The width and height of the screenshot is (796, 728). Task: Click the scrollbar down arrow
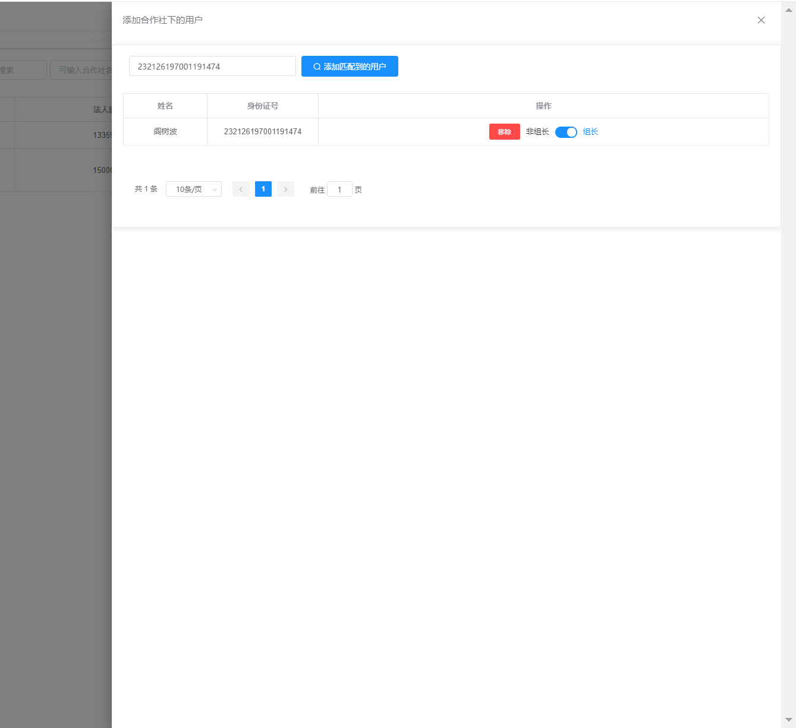[x=789, y=720]
